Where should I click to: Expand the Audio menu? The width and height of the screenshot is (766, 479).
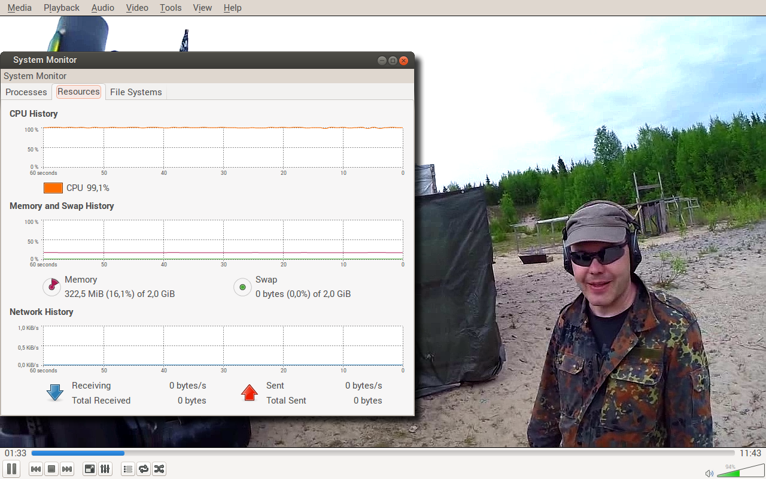click(x=103, y=8)
